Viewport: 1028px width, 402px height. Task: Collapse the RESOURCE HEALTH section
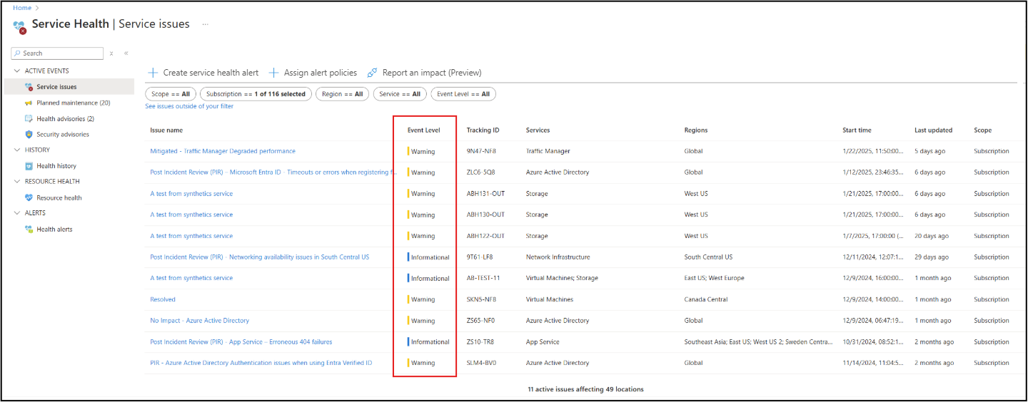[17, 182]
